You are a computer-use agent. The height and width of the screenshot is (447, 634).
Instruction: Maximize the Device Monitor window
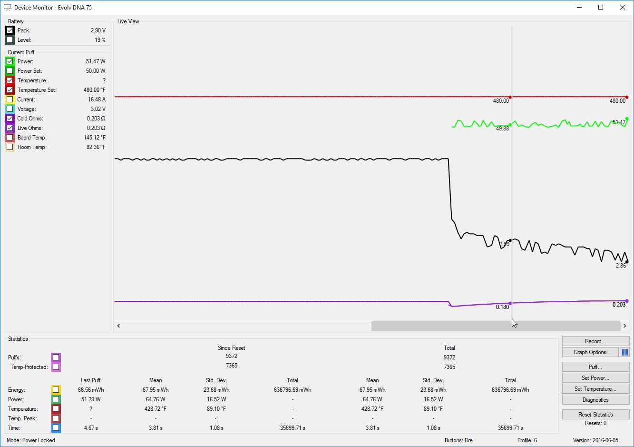(x=601, y=7)
